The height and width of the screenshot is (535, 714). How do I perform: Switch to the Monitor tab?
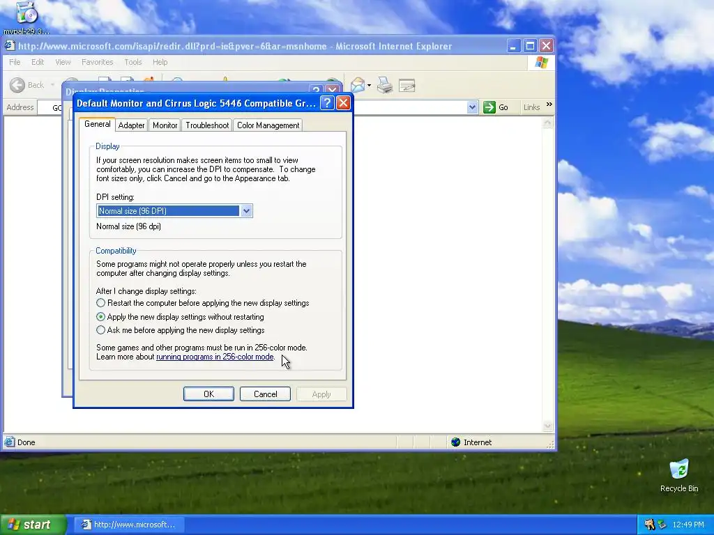(x=165, y=125)
